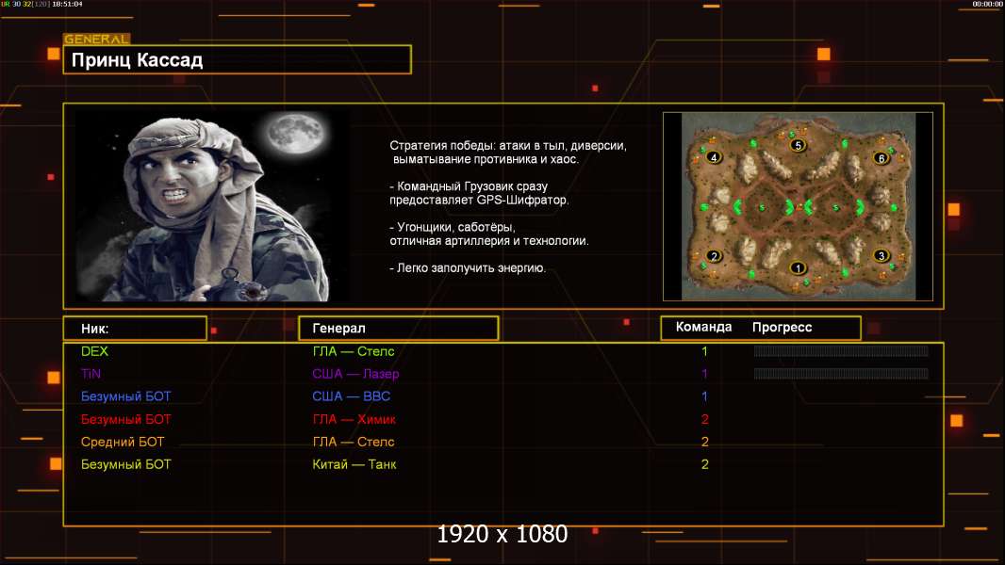Click the Принц Кассад title box
Image resolution: width=1005 pixels, height=565 pixels.
tap(237, 60)
